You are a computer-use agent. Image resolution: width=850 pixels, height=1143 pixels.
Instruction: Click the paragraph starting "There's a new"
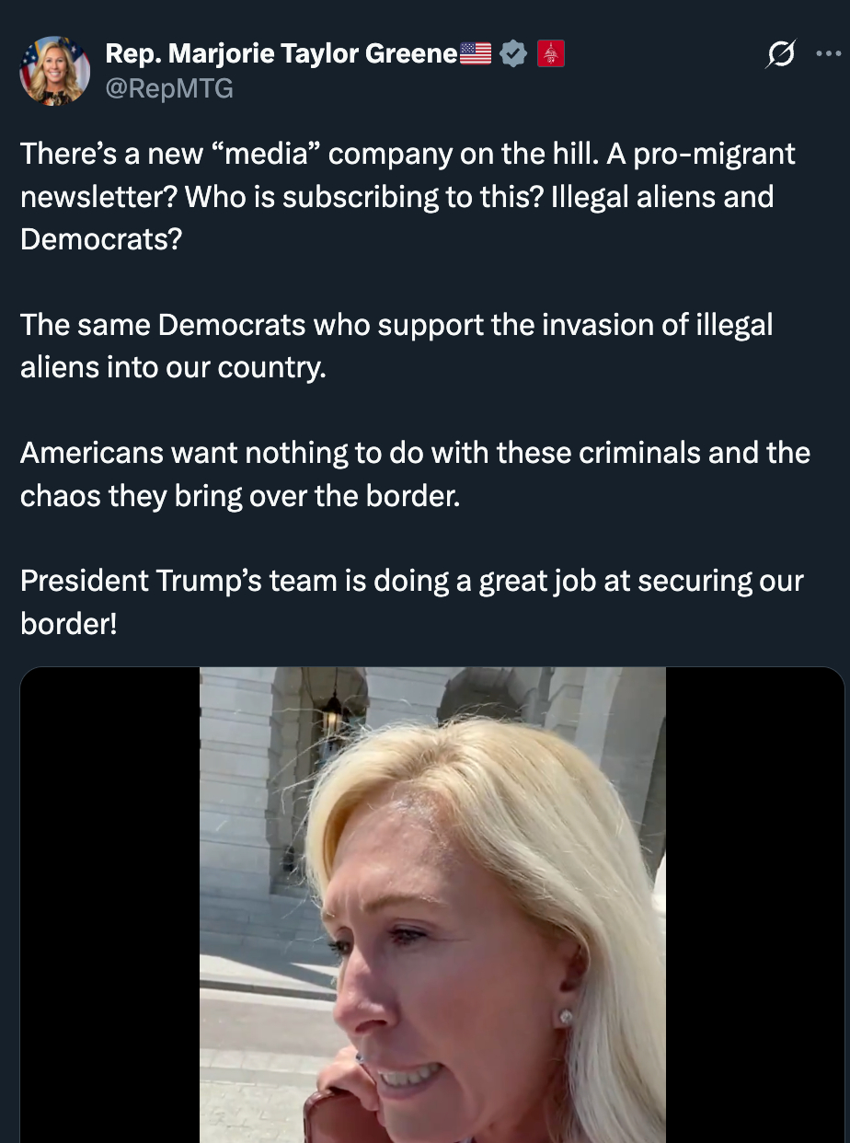(408, 197)
